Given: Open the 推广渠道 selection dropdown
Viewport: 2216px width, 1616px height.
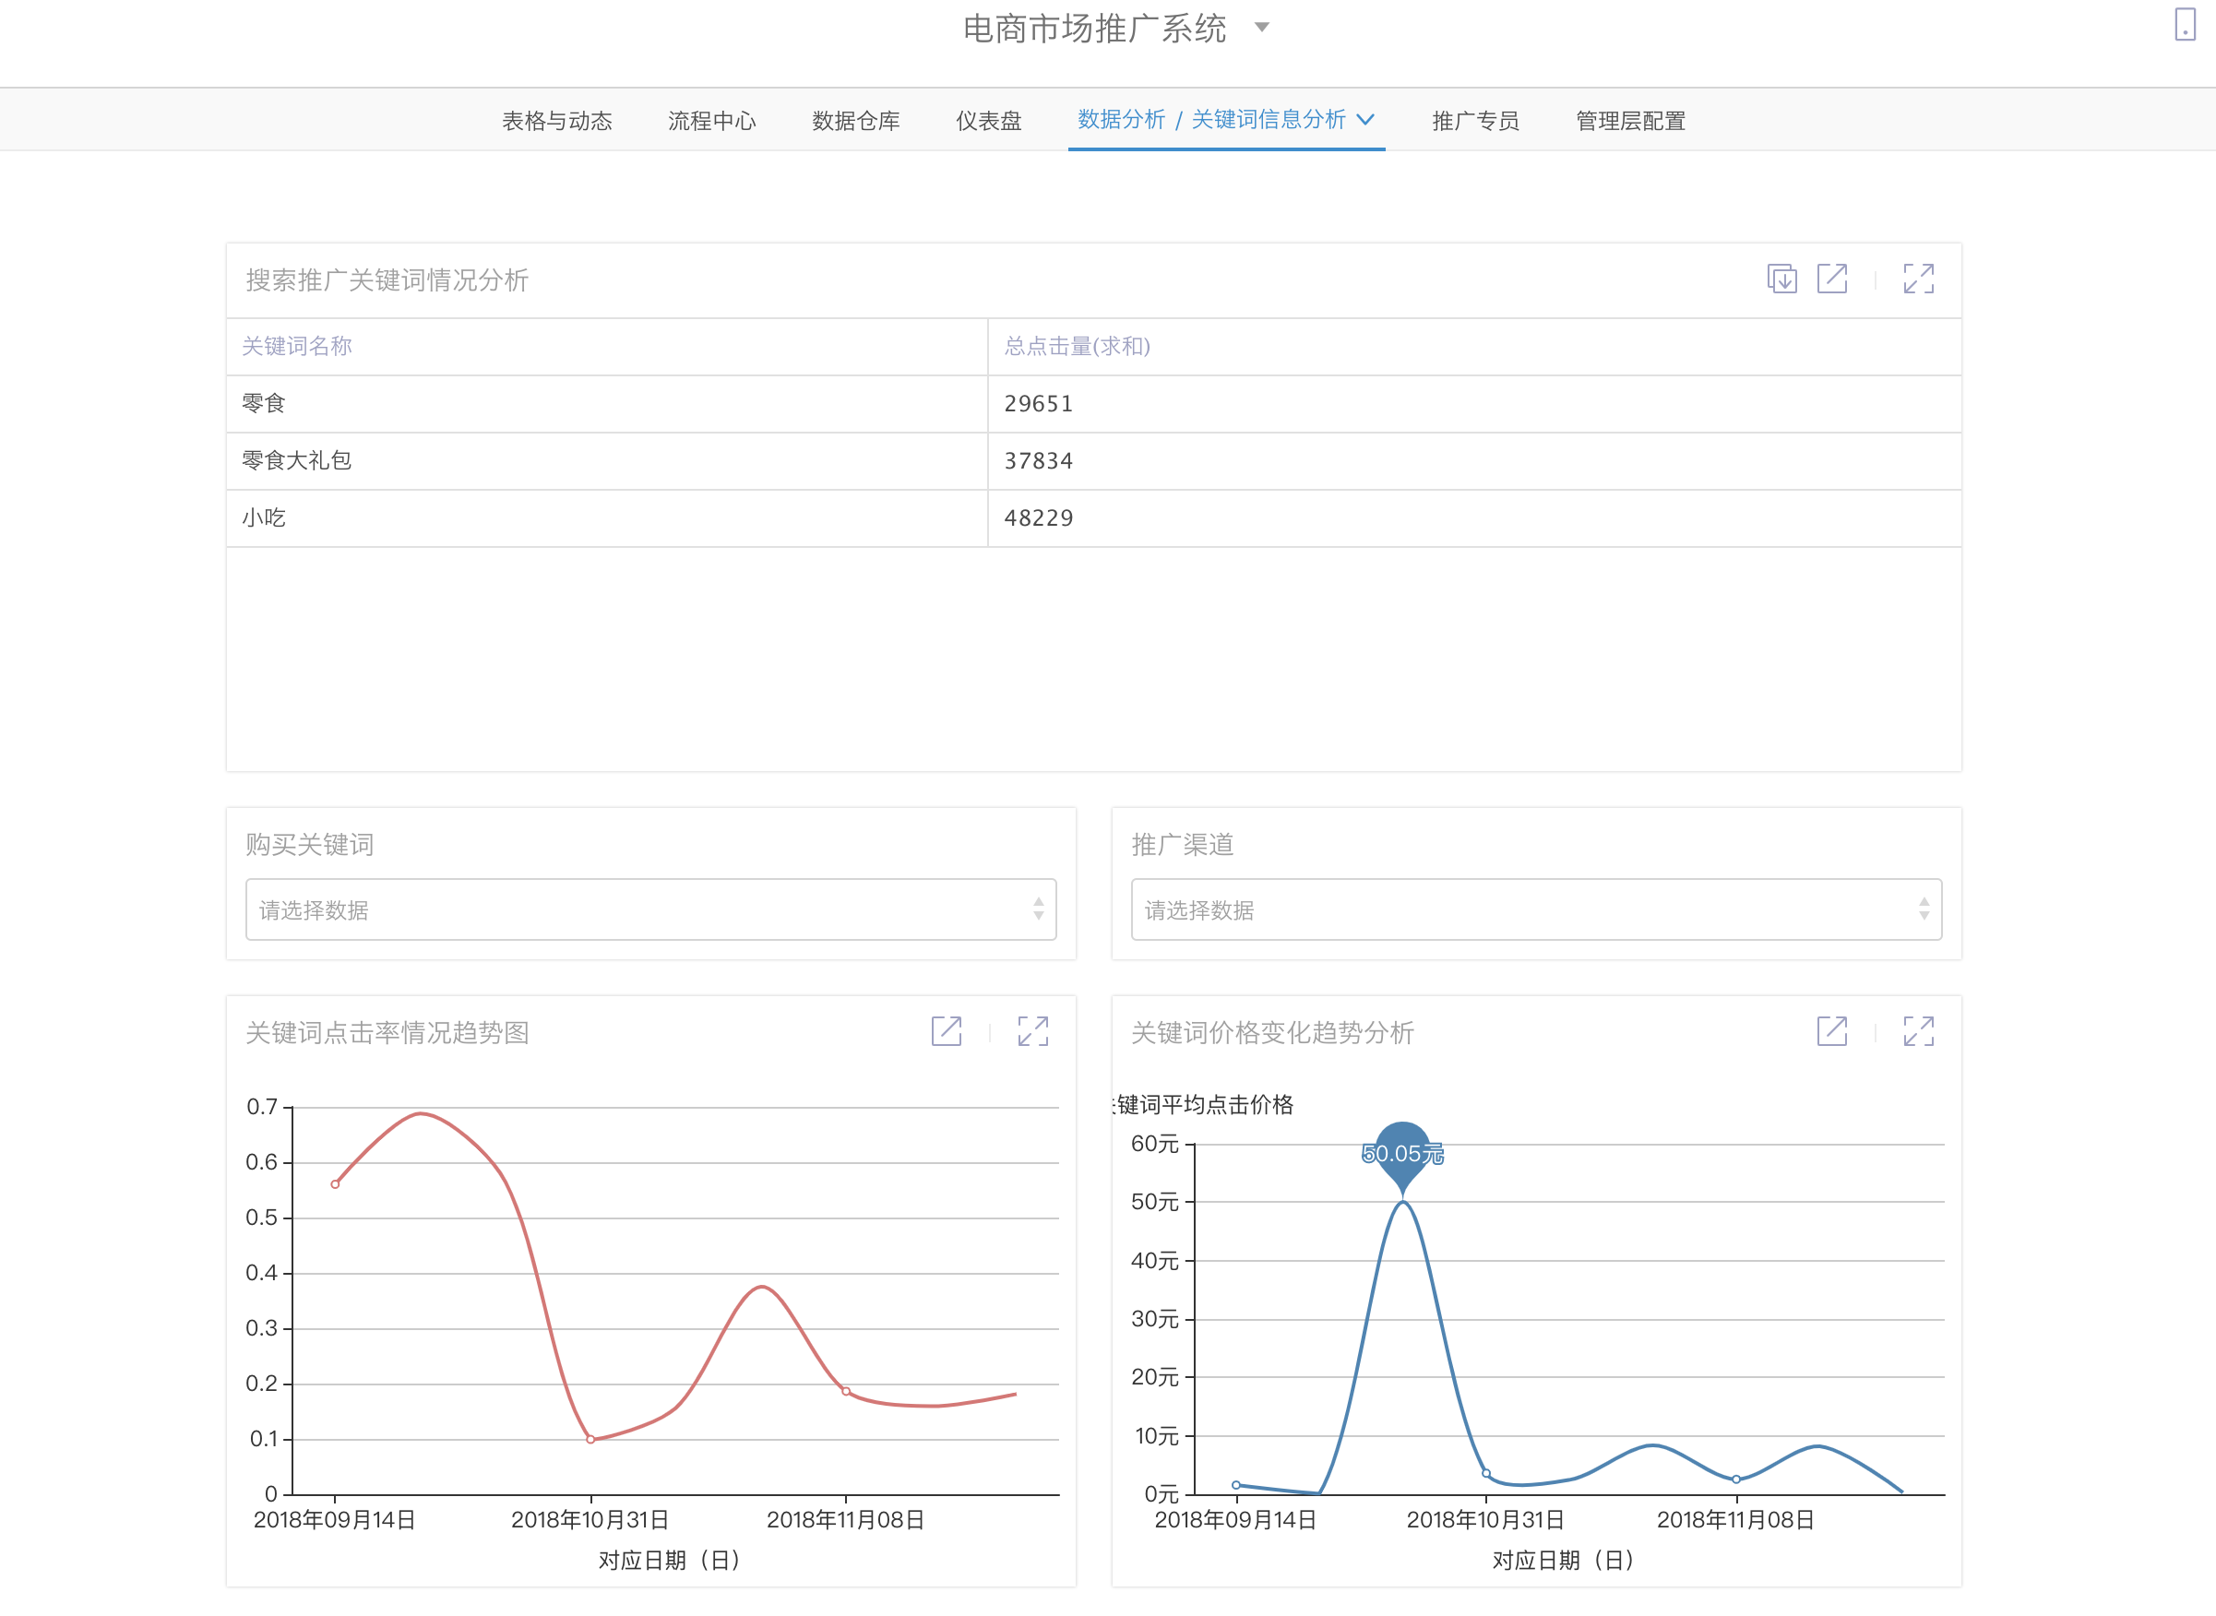Looking at the screenshot, I should [x=1535, y=909].
